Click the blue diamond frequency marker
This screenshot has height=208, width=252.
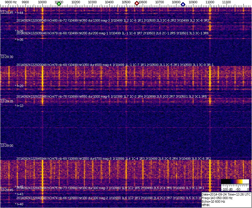183,4
